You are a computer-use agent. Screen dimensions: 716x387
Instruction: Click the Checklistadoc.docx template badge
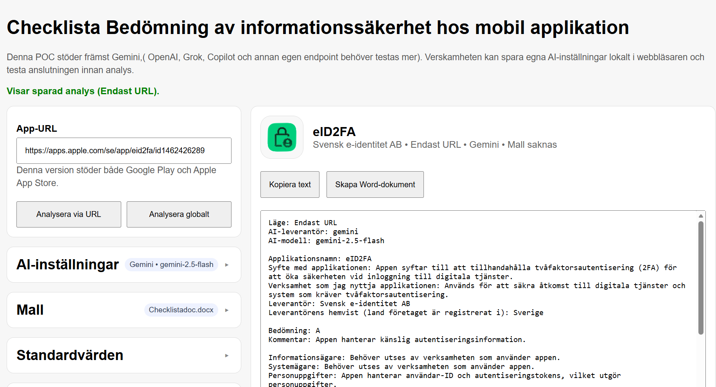tap(181, 310)
